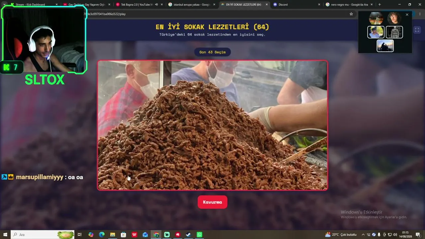
Task: Select the curly-haired avatar in the Discord overlay
Action: [394, 19]
